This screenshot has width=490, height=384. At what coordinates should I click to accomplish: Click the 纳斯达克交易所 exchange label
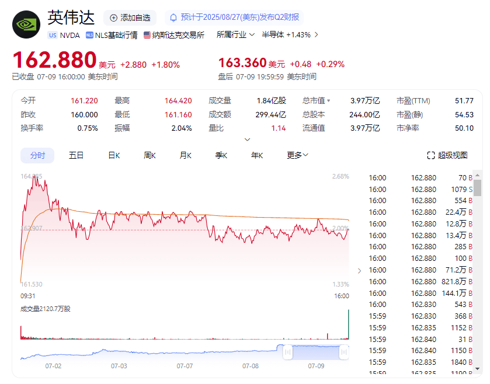(179, 35)
